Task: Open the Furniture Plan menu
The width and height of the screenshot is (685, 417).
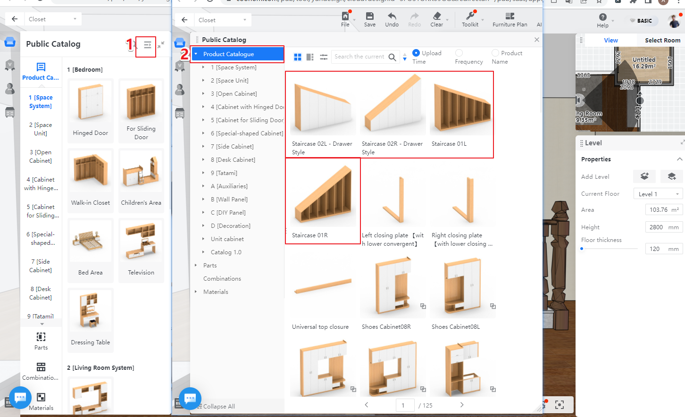Action: [x=510, y=20]
